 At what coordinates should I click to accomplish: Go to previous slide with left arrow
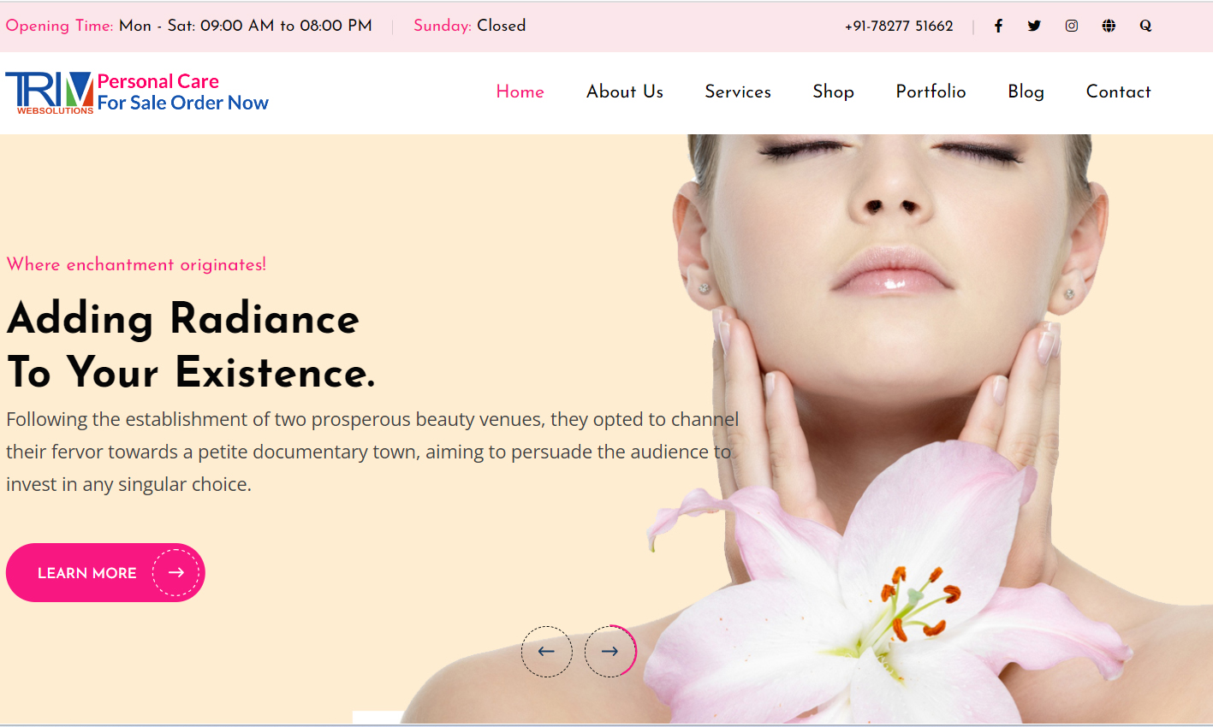546,652
